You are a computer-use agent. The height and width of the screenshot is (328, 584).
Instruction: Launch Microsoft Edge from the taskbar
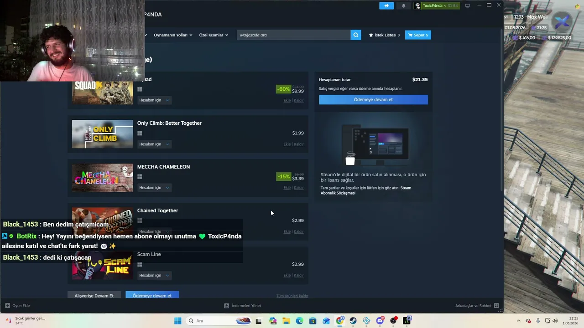pos(299,321)
